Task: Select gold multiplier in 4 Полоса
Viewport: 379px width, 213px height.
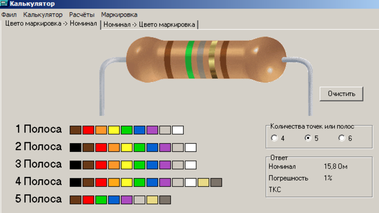Action: pyautogui.click(x=204, y=182)
